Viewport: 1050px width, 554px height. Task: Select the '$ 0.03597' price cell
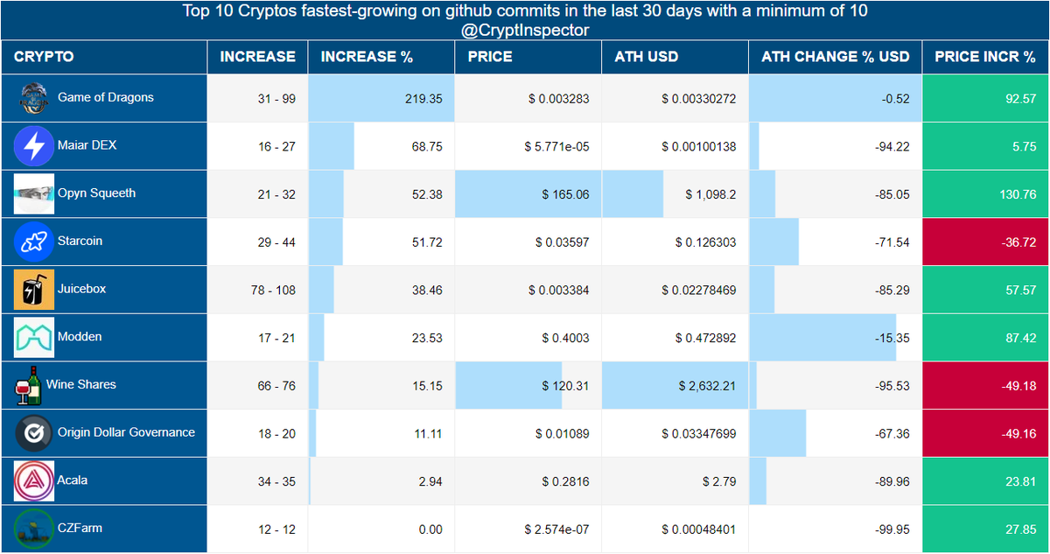coord(528,242)
